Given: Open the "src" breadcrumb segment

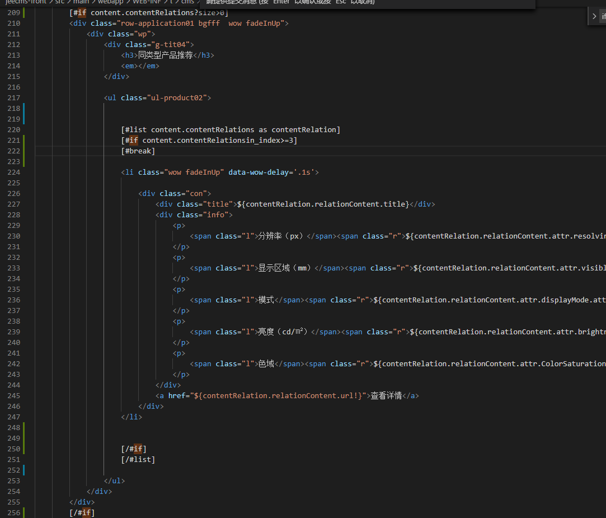Looking at the screenshot, I should [x=59, y=2].
